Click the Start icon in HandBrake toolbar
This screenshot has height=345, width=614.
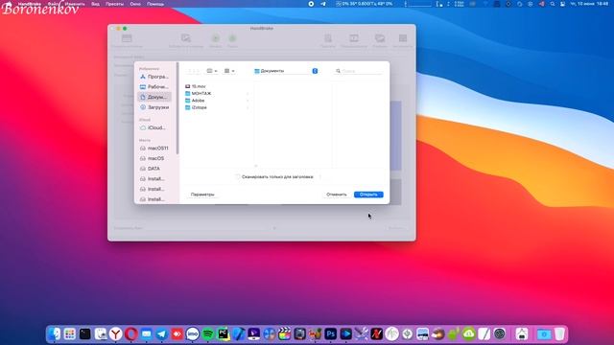point(215,38)
